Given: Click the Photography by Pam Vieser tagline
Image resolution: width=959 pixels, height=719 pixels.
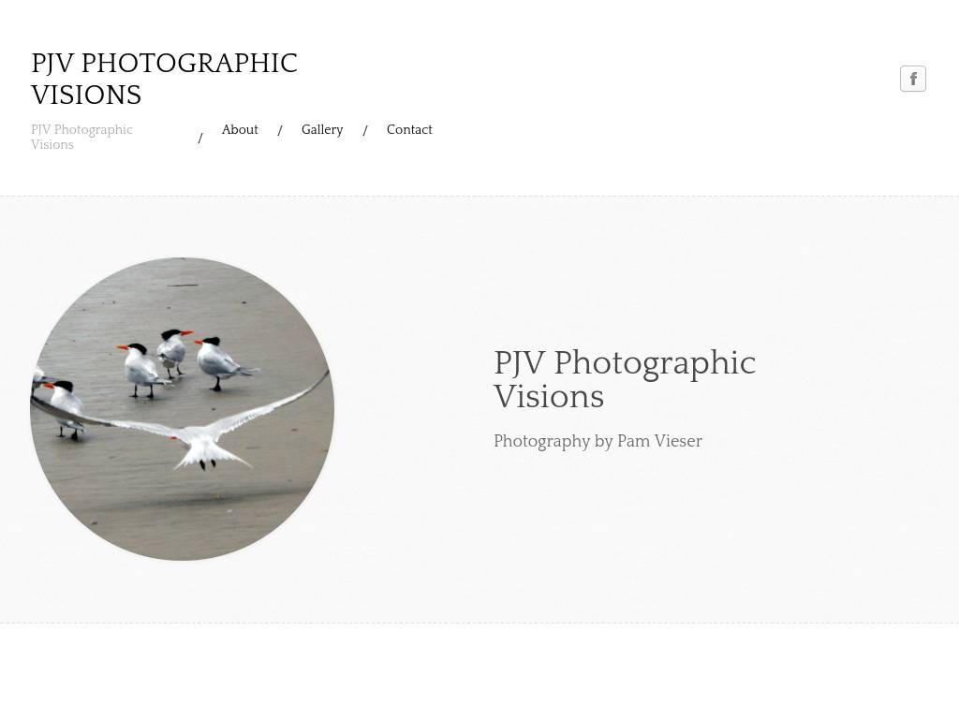Looking at the screenshot, I should tap(598, 442).
